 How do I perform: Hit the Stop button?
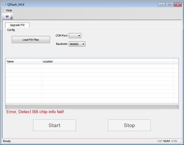(129, 125)
